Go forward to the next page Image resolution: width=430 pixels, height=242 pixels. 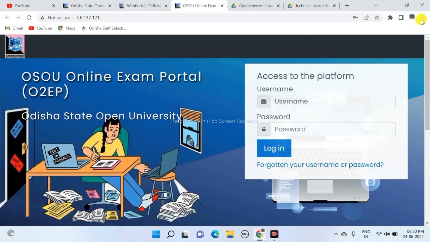tap(18, 17)
